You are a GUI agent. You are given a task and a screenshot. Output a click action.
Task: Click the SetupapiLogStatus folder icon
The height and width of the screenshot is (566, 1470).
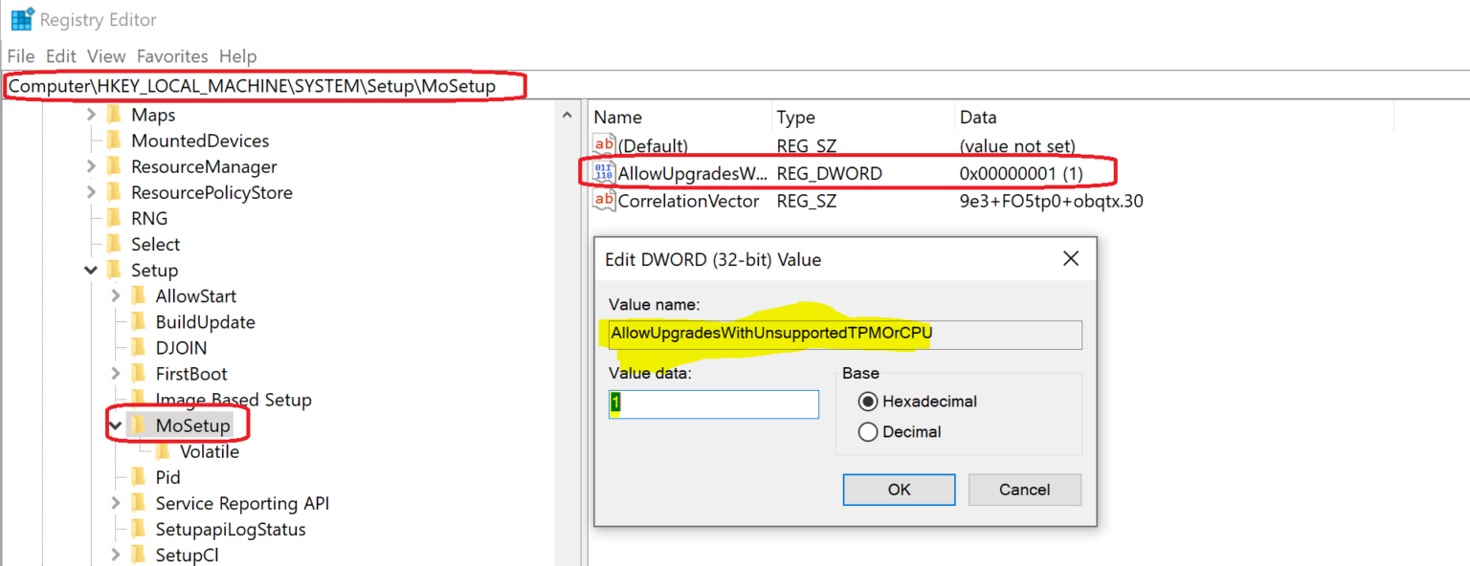[x=139, y=528]
